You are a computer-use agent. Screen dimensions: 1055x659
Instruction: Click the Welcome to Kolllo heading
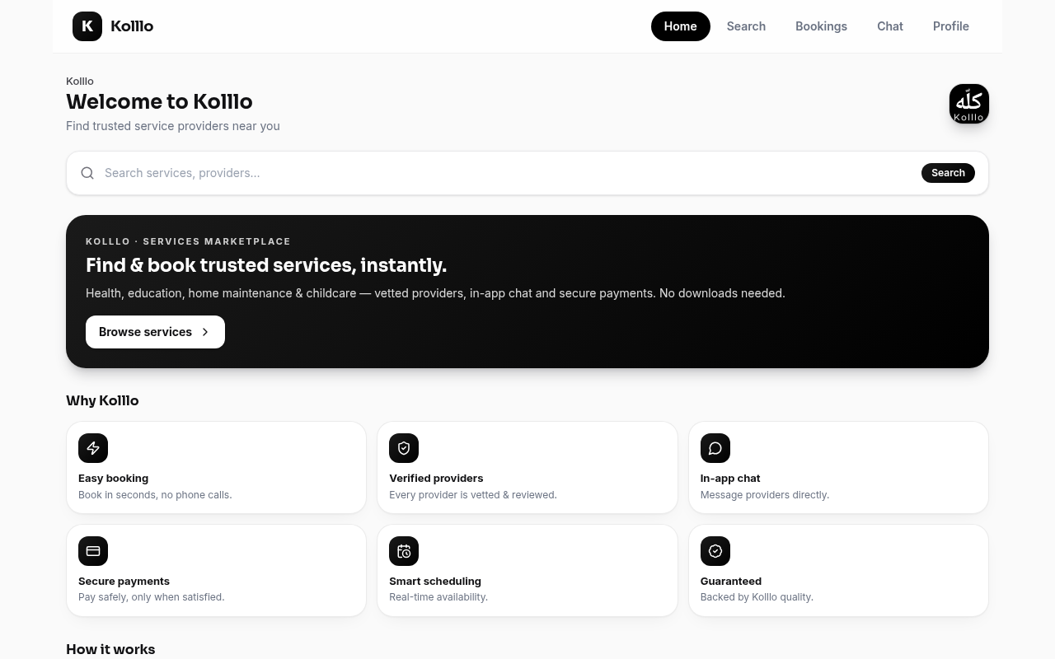coord(159,101)
